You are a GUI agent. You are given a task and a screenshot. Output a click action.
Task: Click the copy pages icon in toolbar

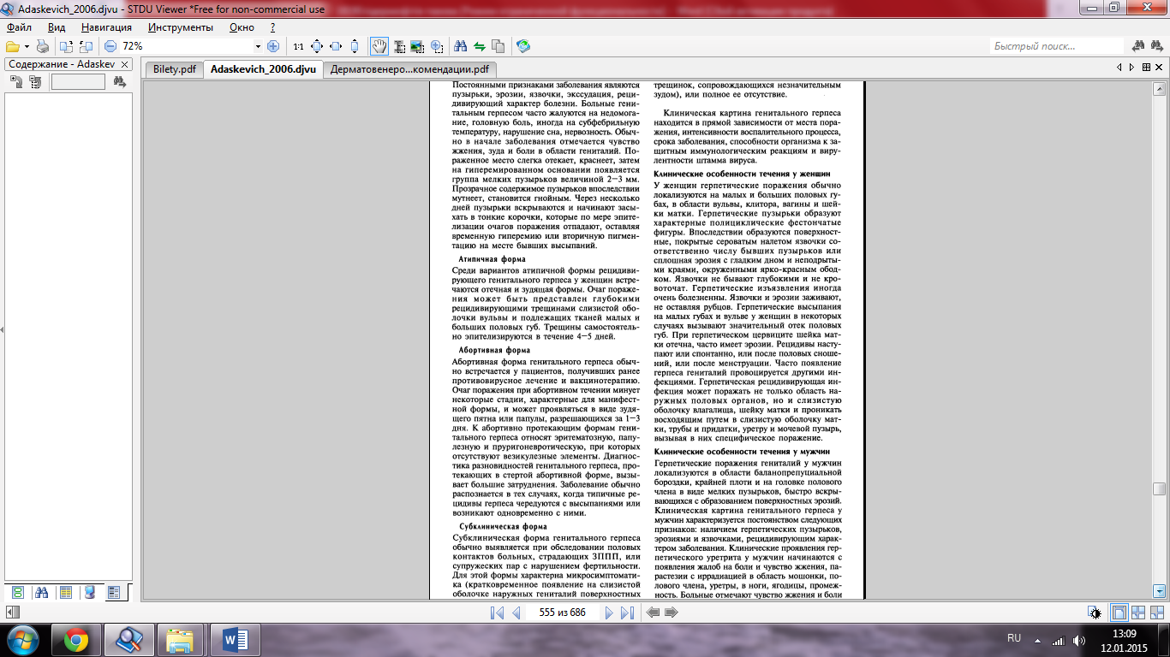click(498, 46)
